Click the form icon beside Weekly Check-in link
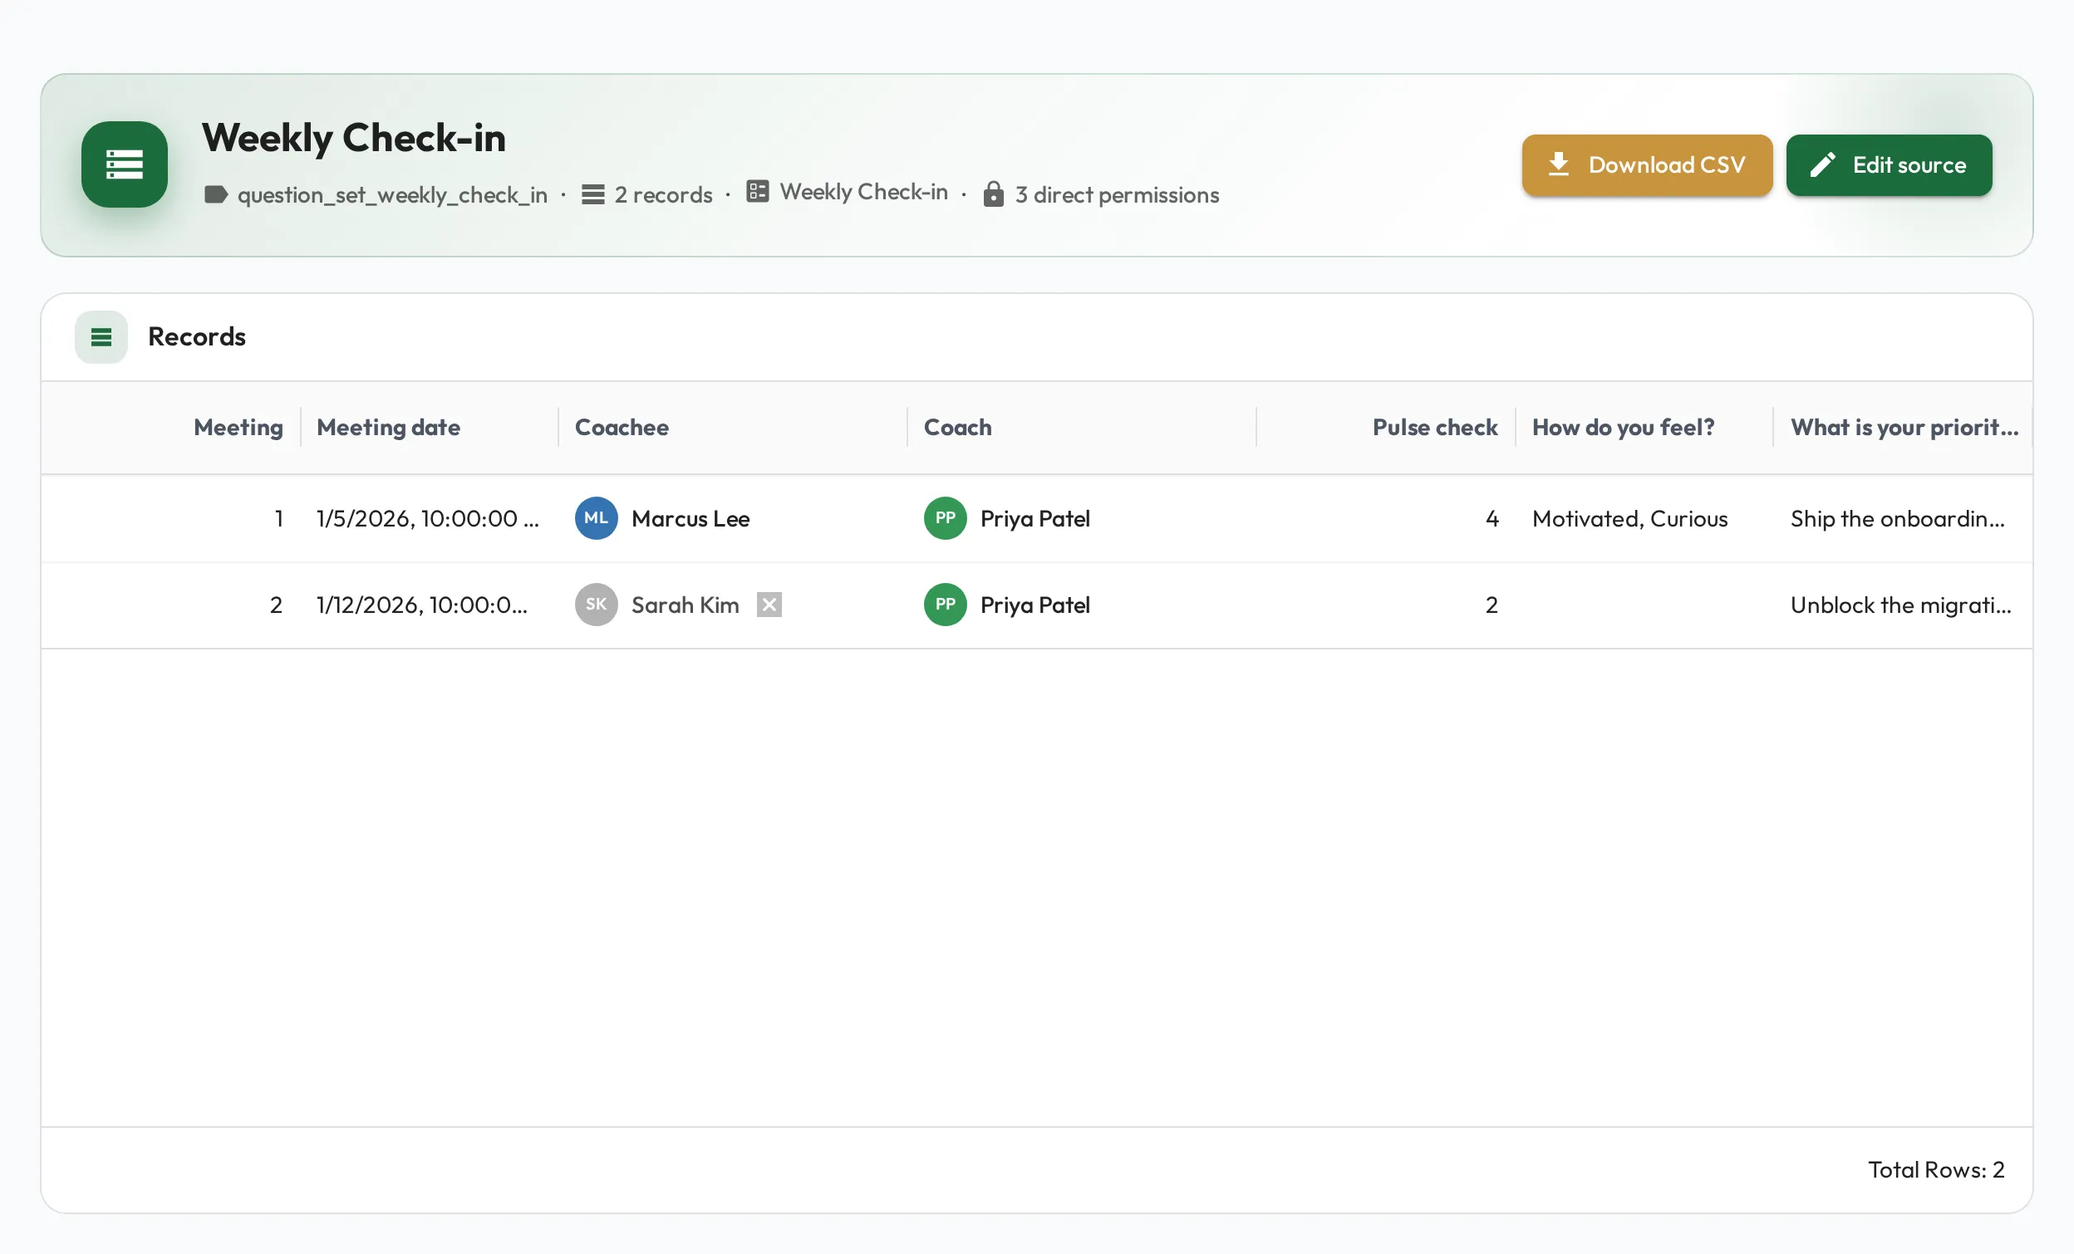This screenshot has width=2074, height=1254. (758, 191)
